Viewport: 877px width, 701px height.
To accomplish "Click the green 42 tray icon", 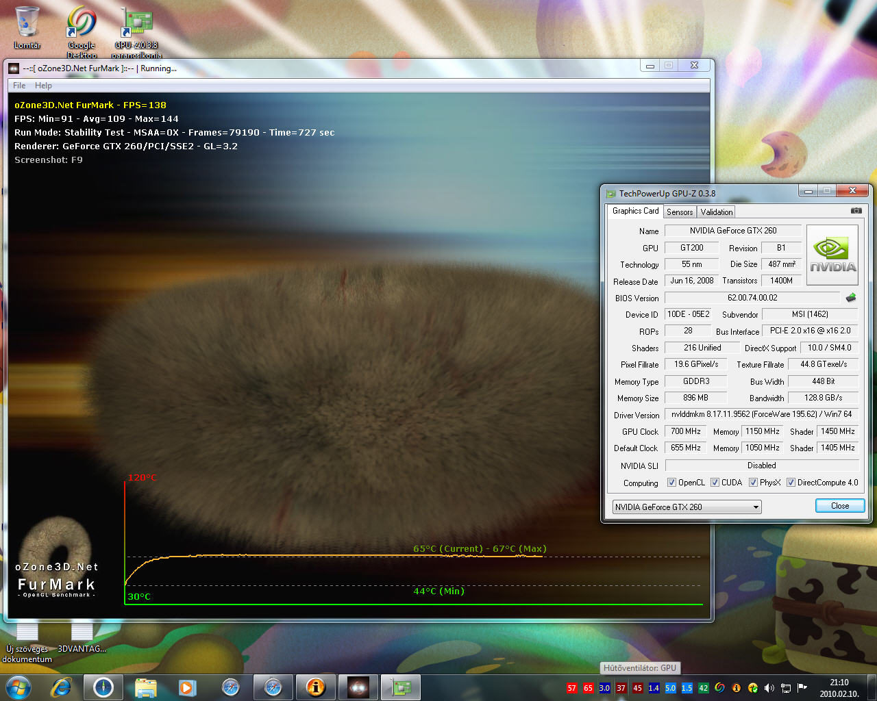I will click(x=704, y=688).
